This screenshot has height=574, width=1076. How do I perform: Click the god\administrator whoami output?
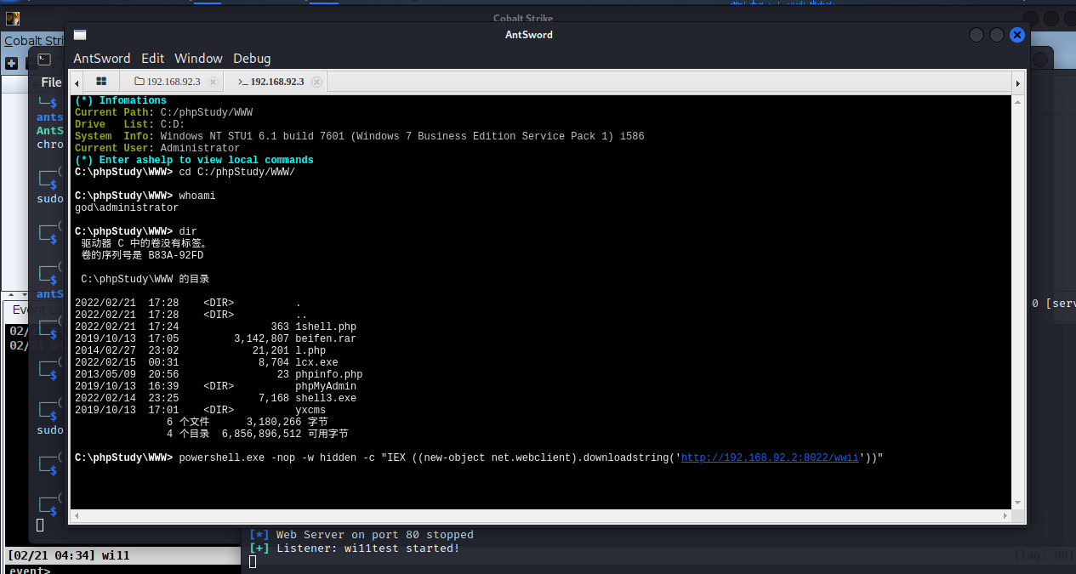tap(127, 207)
